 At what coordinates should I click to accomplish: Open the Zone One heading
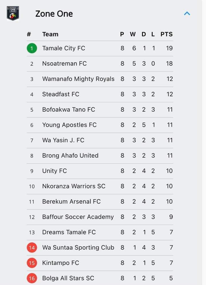tap(54, 14)
